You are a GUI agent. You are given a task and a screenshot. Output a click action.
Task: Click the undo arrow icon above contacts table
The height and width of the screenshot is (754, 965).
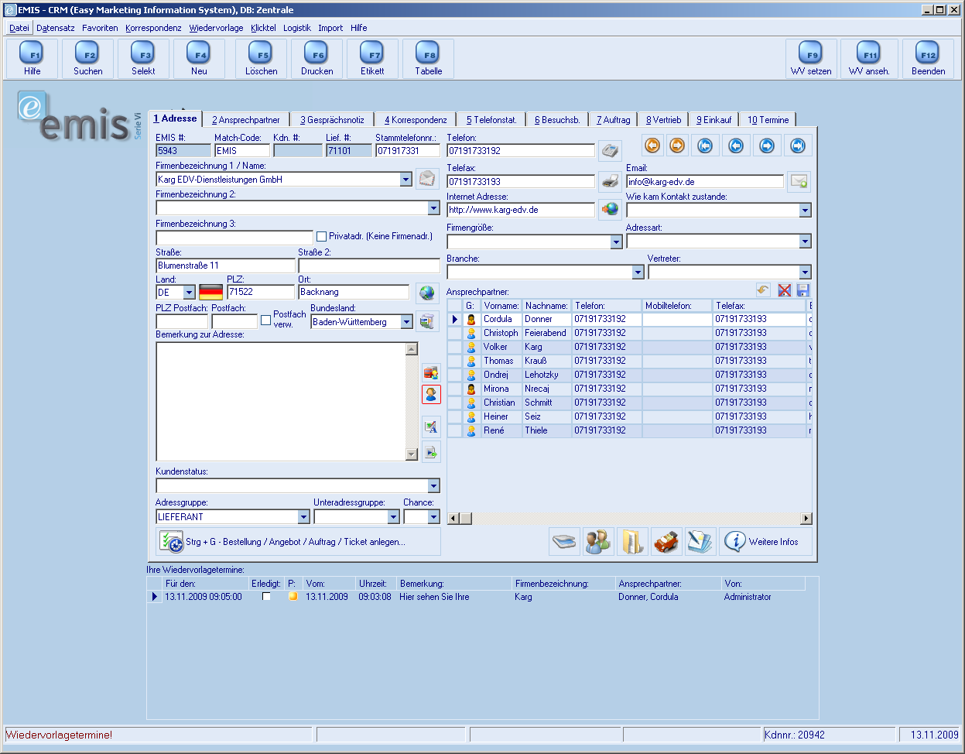point(763,290)
